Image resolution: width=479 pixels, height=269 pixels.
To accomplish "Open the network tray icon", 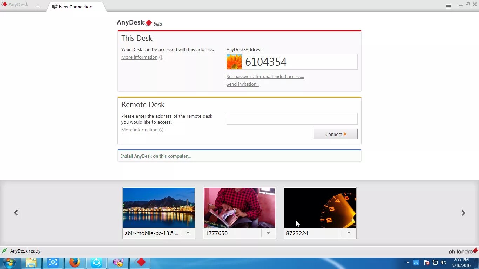I will point(435,262).
